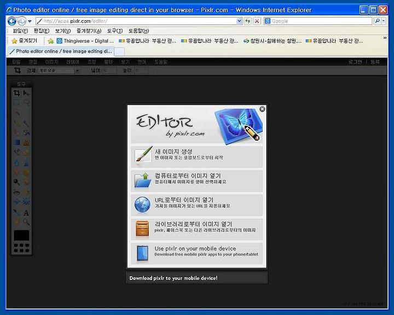Open the Pixlr 파일 menu
Image resolution: width=394 pixels, height=315 pixels.
tap(16, 62)
